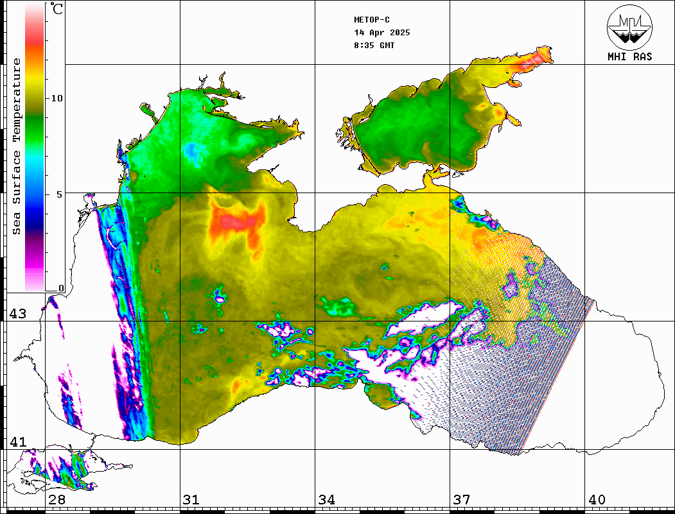Click the °C unit label above colorbar

click(56, 8)
